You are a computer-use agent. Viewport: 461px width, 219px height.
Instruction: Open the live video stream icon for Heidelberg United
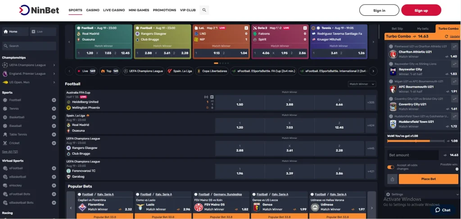point(212,97)
